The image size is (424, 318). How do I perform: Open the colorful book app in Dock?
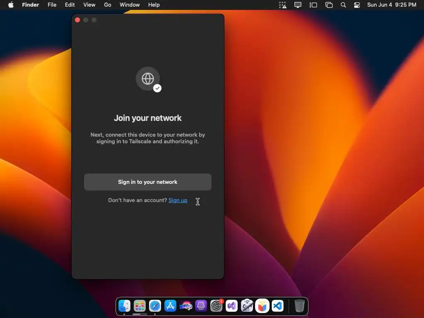coord(262,306)
